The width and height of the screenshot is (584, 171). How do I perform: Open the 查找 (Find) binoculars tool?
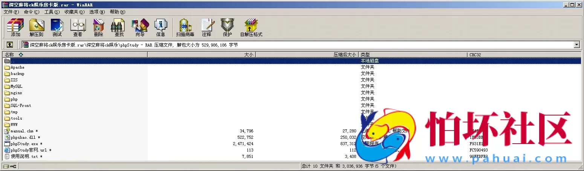119,27
